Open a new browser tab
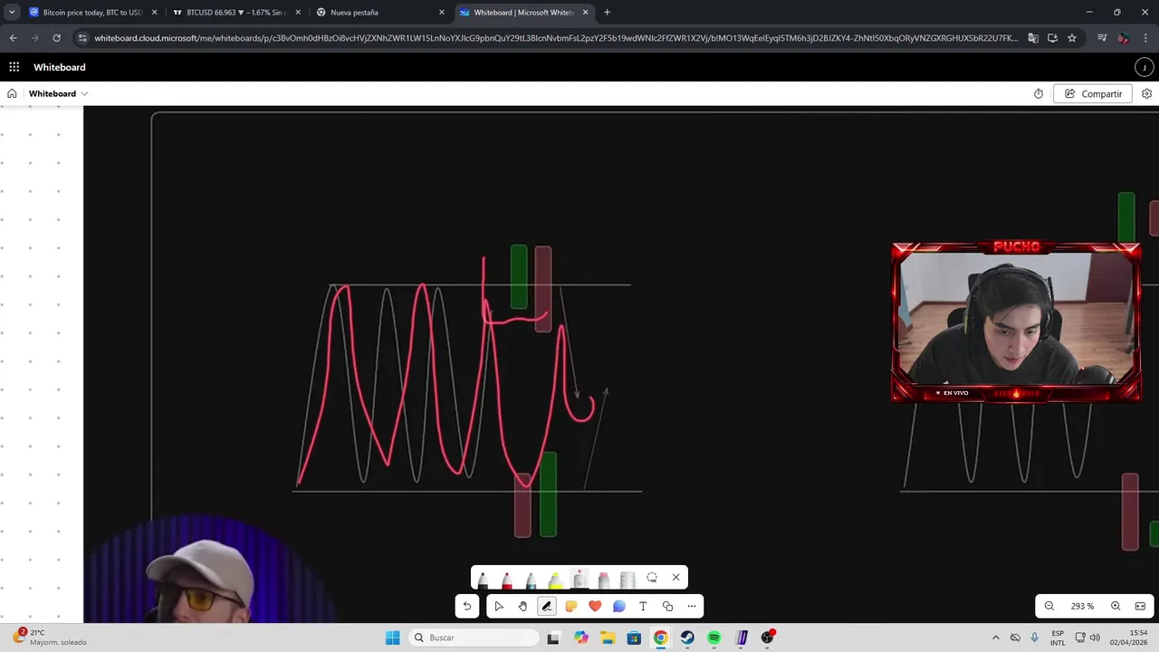This screenshot has height=652, width=1159. coord(607,13)
